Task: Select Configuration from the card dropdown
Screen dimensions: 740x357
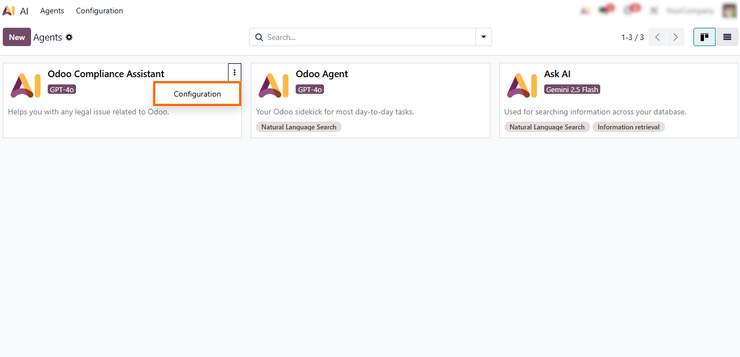Action: [197, 94]
